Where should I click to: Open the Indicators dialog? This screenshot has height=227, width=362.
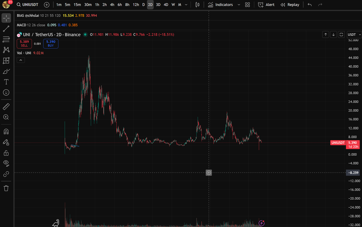click(x=221, y=5)
